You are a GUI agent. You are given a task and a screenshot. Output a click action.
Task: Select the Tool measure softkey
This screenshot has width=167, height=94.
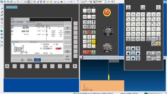pos(37,60)
